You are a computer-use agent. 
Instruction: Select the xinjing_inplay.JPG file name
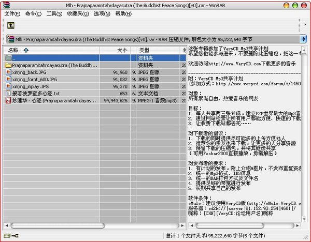31,86
